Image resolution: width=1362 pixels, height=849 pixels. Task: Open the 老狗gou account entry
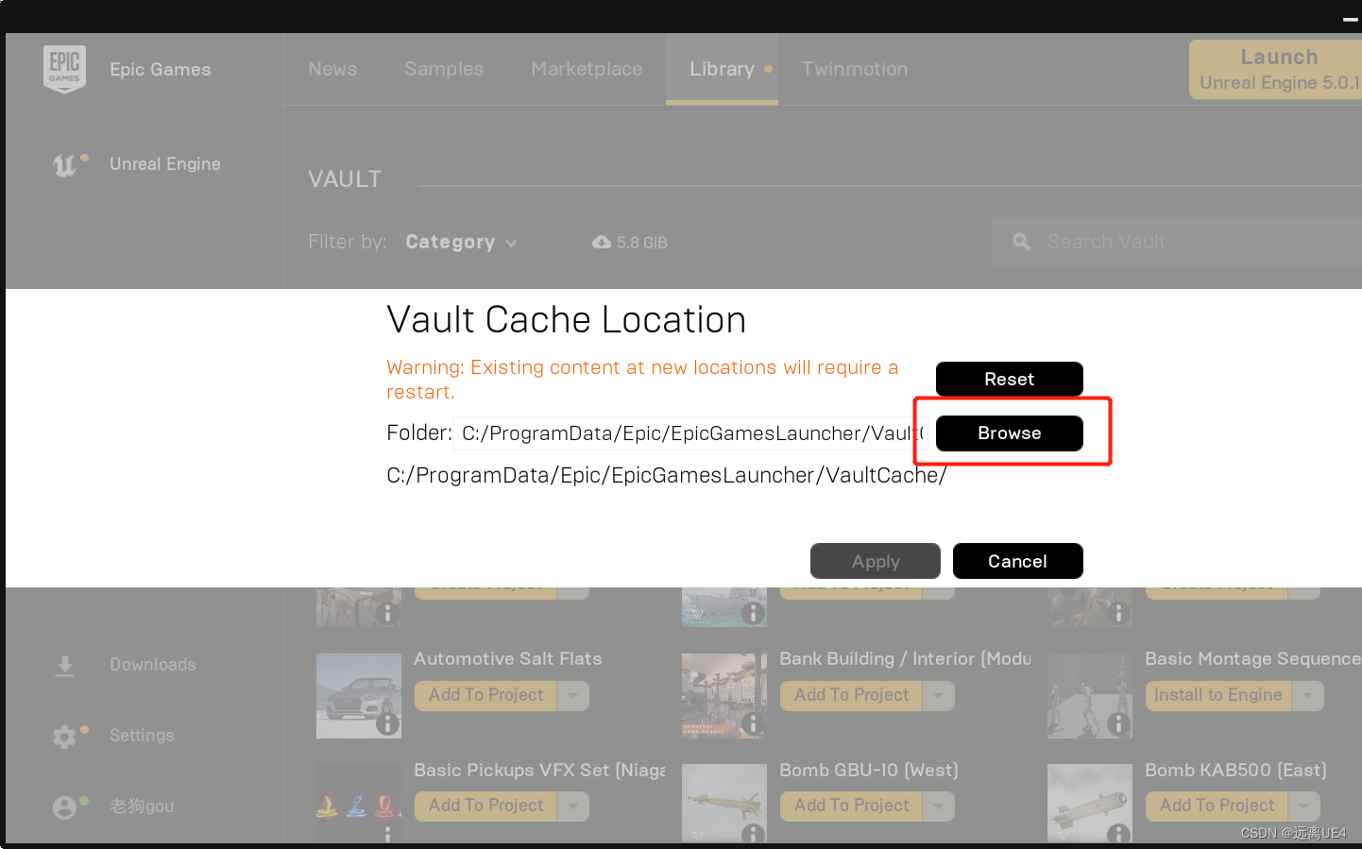pos(142,807)
